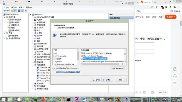182x102 pixels.
Task: Select the 性能 performance gauge icon
Action: coord(10,28)
